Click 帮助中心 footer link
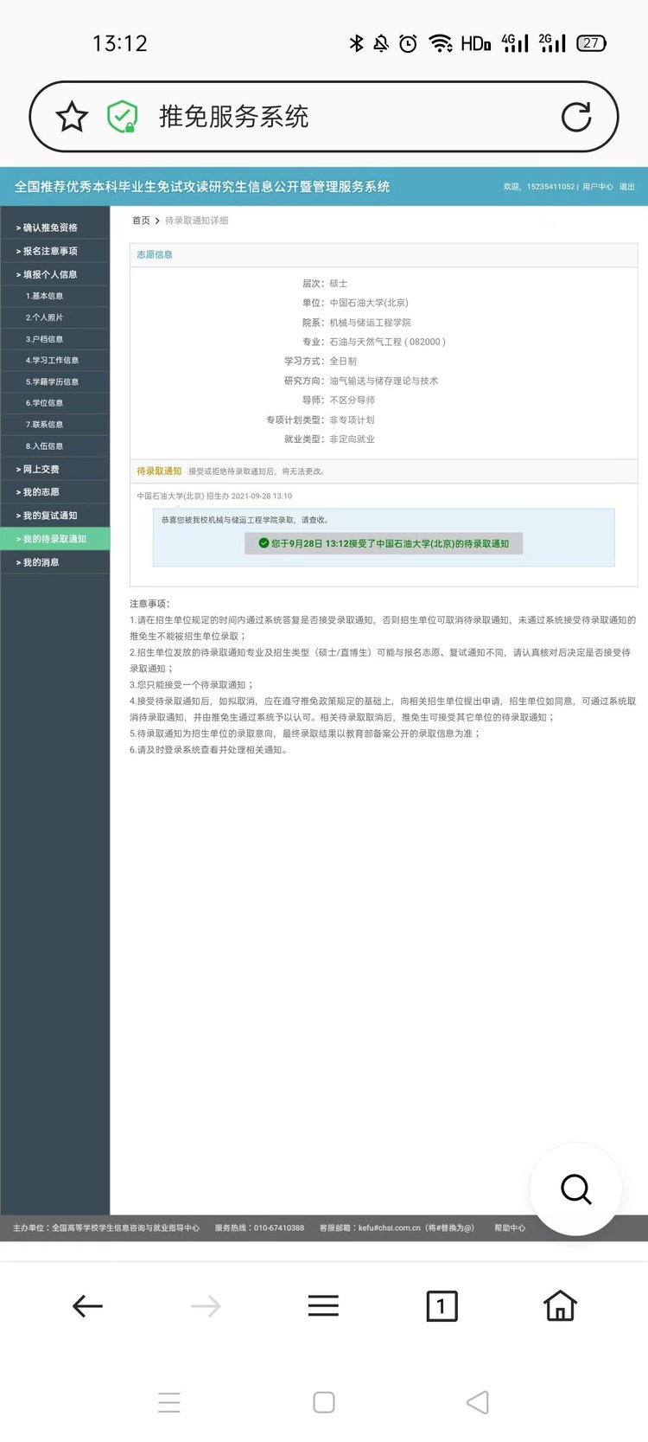The width and height of the screenshot is (648, 1442). [x=510, y=1227]
